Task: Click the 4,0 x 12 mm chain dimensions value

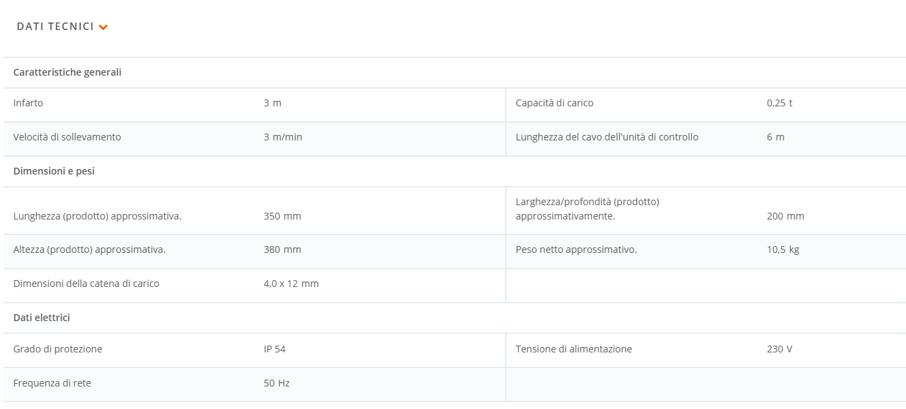Action: coord(291,284)
